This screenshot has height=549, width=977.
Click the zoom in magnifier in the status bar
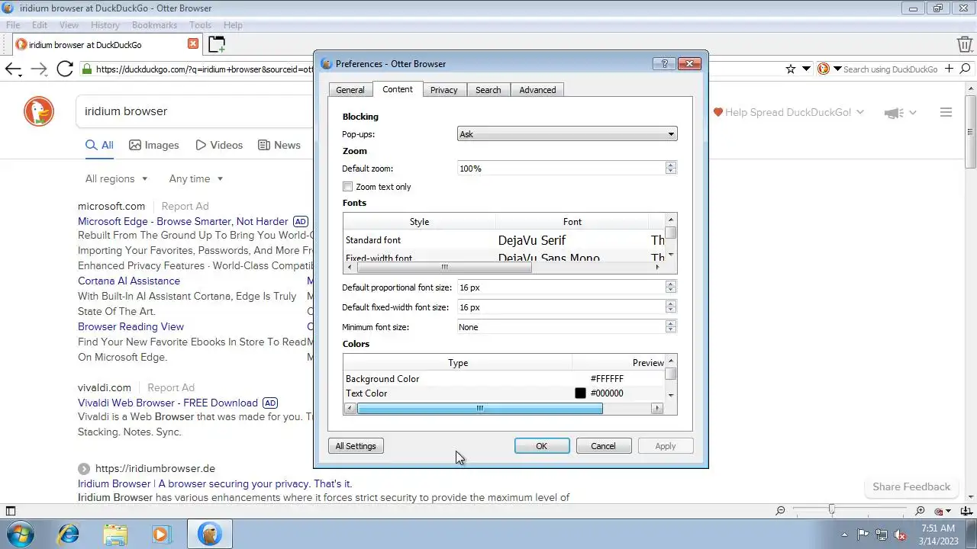click(921, 511)
